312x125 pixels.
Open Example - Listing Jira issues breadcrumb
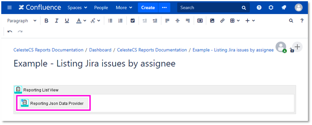[233, 50]
